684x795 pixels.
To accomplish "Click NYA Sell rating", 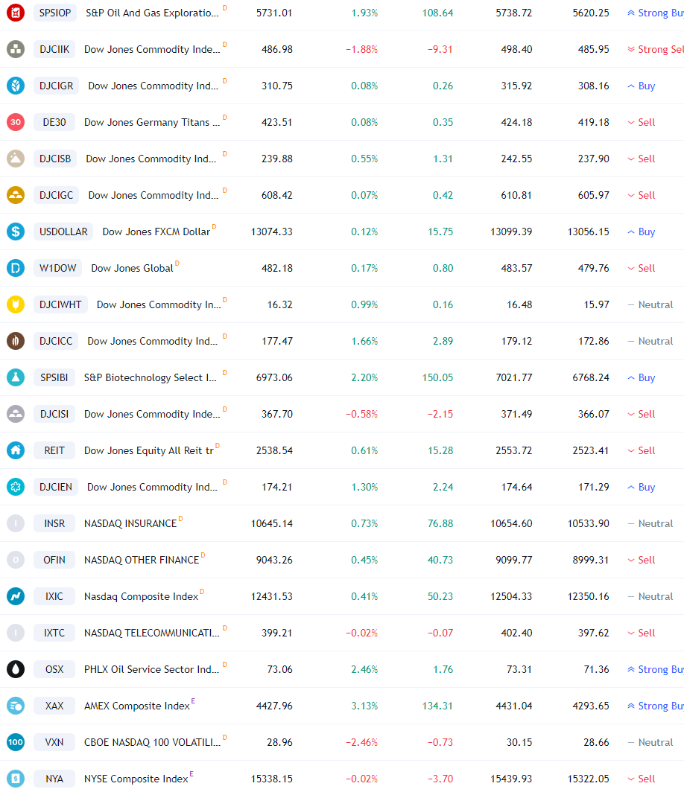I will [642, 779].
